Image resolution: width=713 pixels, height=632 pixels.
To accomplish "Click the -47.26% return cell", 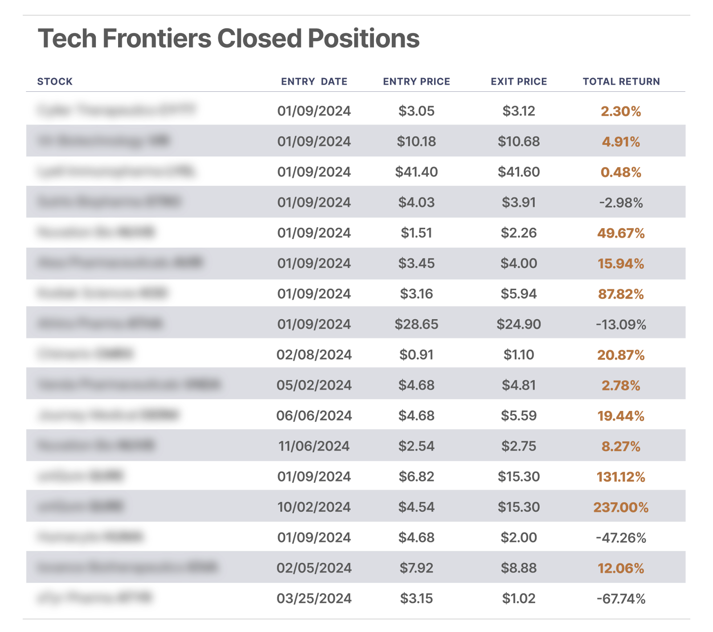I will 621,538.
